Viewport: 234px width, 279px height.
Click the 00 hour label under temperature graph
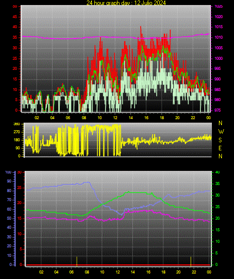tap(209, 272)
